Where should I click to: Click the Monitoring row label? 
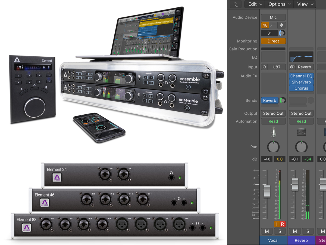pos(247,41)
